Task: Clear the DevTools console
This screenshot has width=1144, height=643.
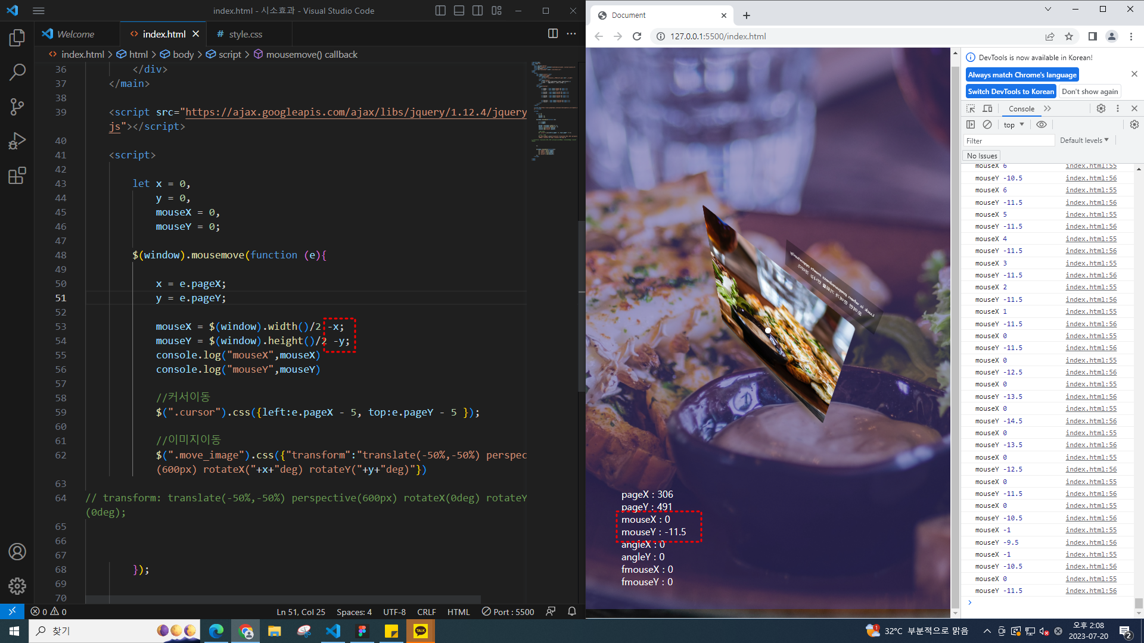Action: pyautogui.click(x=987, y=124)
